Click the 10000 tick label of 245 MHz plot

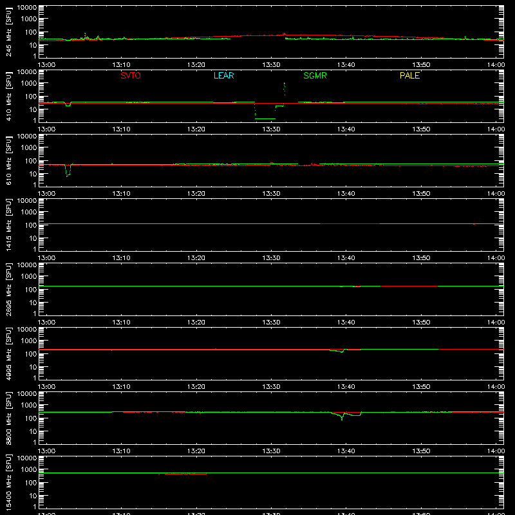[27, 8]
